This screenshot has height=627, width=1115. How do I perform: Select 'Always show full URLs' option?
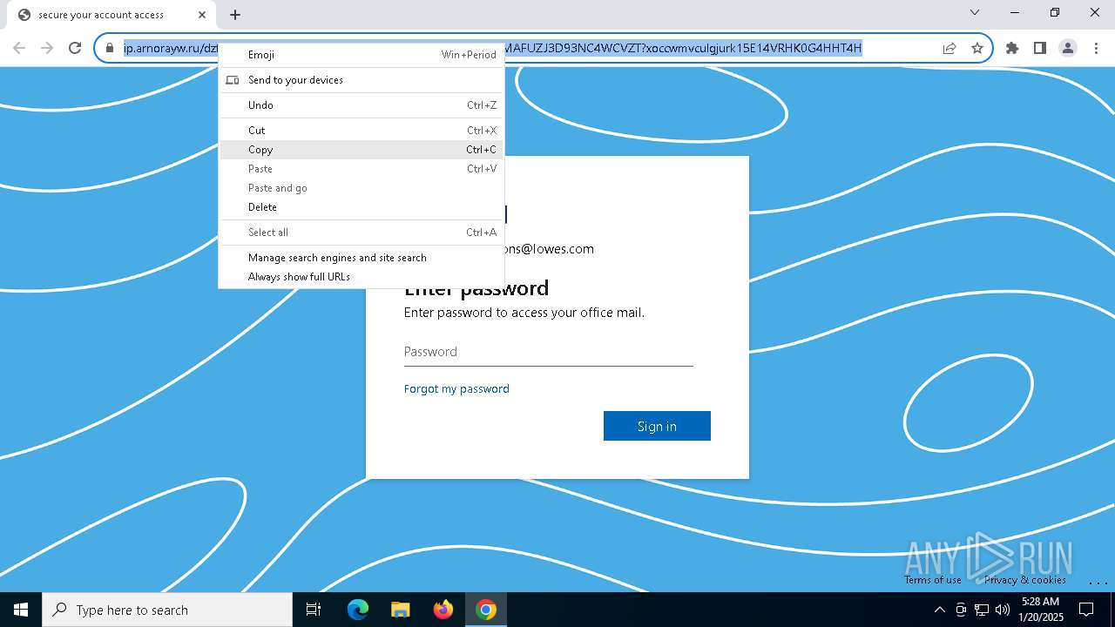[362, 277]
